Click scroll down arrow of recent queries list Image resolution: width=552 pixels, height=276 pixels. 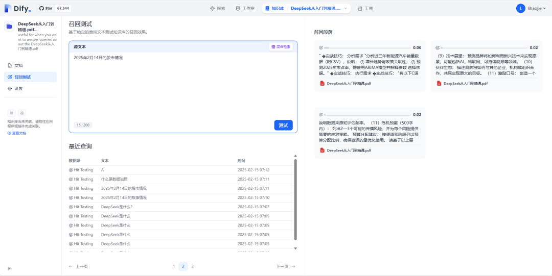(295, 248)
